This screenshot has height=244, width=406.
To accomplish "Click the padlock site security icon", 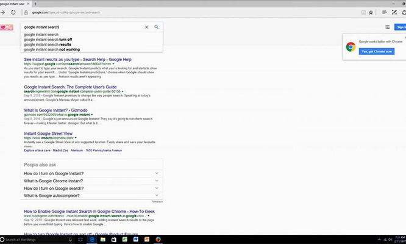I will (26, 12).
